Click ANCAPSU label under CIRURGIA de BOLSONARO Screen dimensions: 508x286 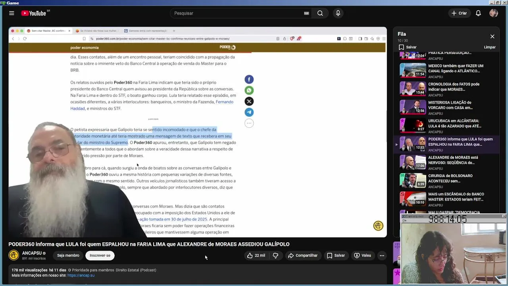[x=435, y=187]
